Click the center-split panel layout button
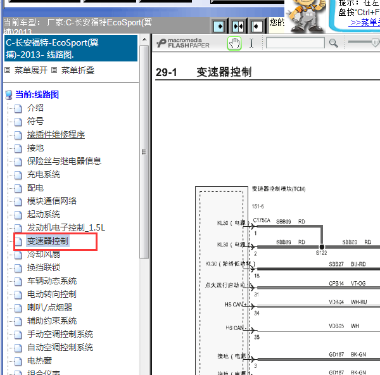380x375 pixels. (237, 26)
